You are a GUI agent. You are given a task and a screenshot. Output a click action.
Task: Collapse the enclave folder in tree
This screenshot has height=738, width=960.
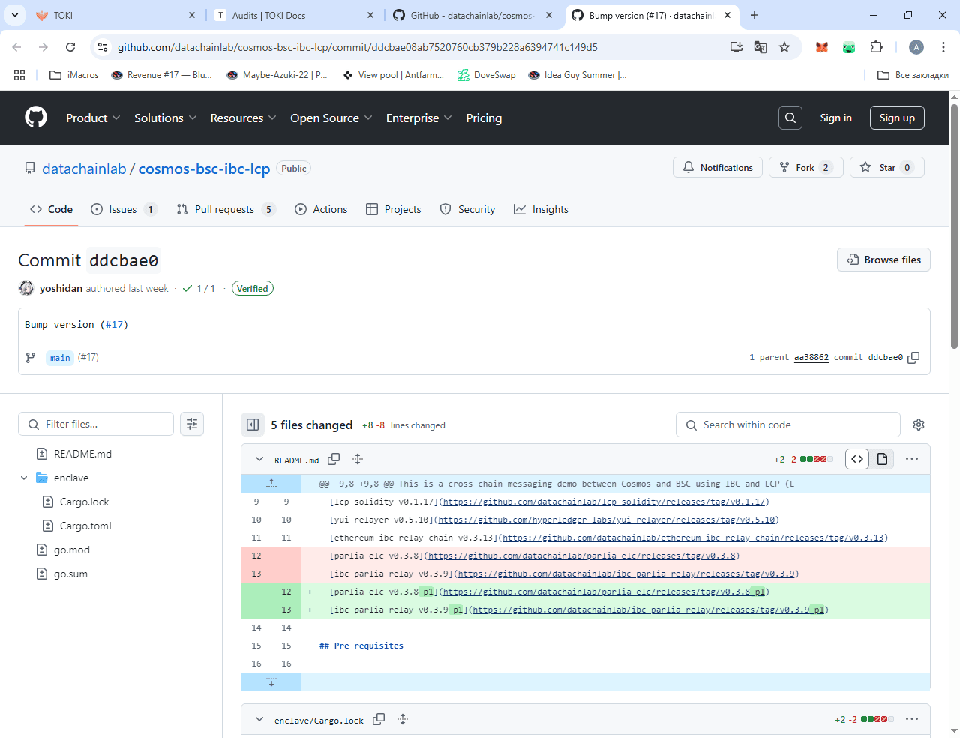[x=24, y=478]
